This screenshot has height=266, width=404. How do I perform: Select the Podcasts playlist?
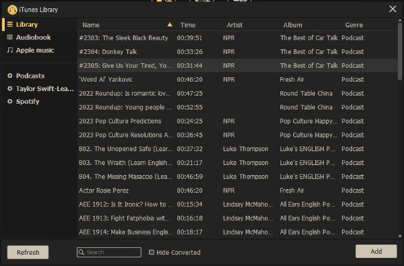(x=40, y=75)
